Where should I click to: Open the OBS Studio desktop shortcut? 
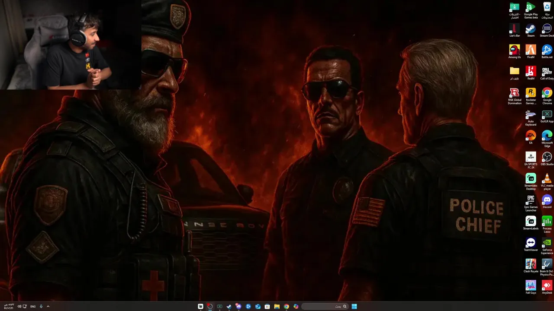pos(547,159)
